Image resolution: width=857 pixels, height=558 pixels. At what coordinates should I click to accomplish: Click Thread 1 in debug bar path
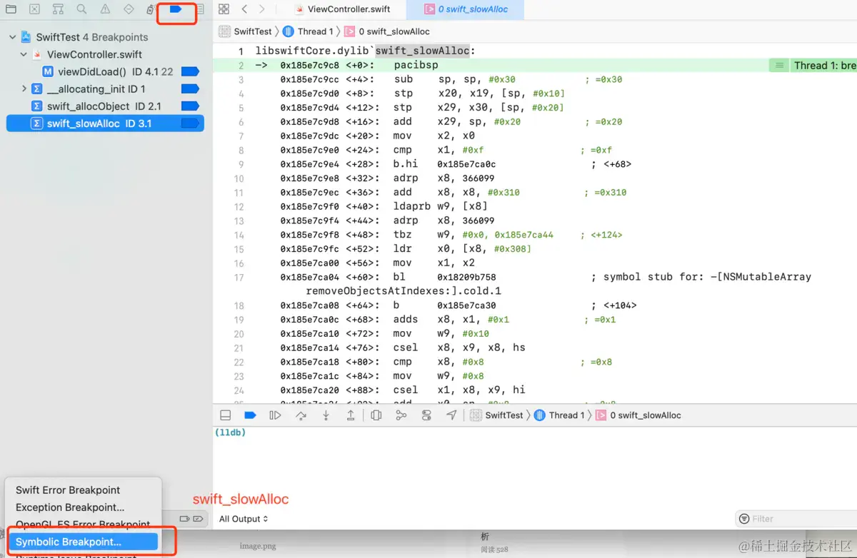coord(559,415)
